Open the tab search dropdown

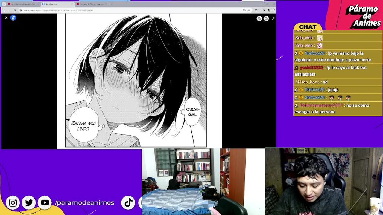tap(4, 4)
